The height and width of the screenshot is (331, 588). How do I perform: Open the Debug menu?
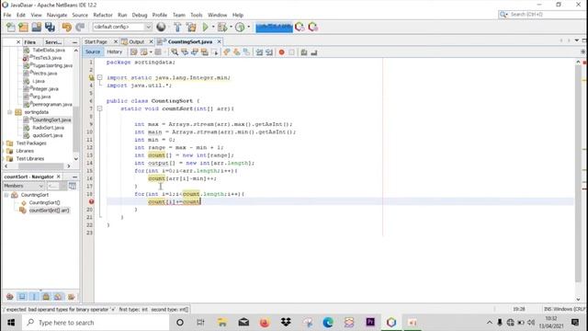140,15
